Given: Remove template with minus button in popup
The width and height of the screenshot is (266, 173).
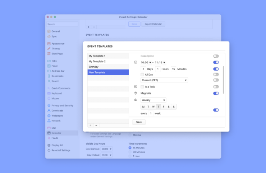Looking at the screenshot, I should [x=96, y=125].
